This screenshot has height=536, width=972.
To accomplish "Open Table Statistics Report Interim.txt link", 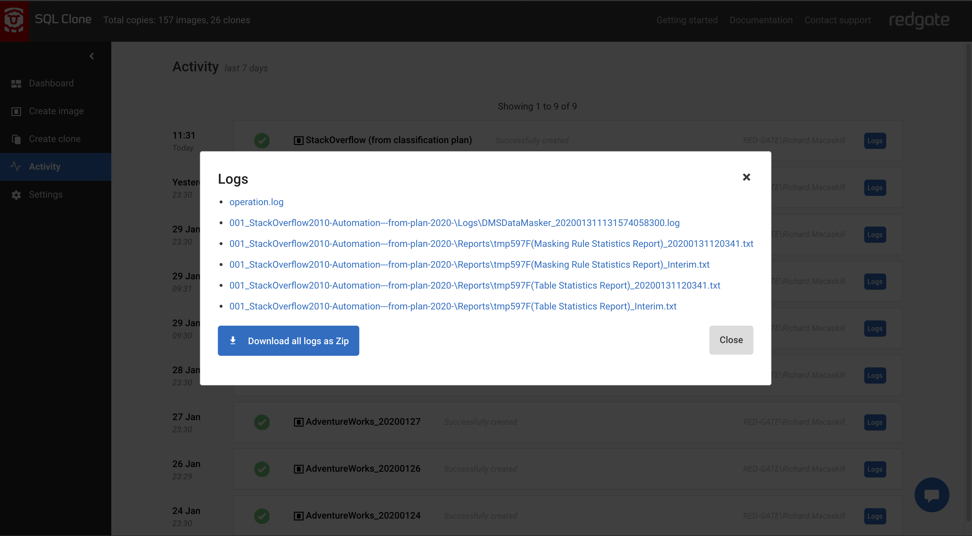I will tap(453, 306).
